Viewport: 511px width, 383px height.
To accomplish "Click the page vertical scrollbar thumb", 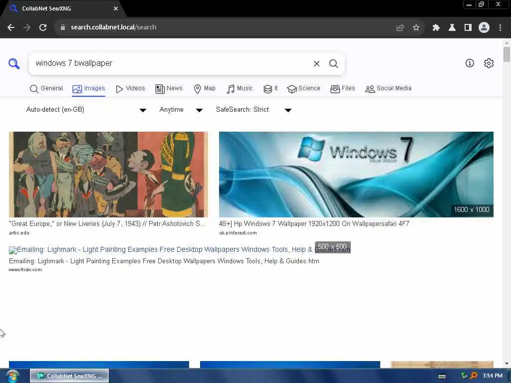I will [507, 54].
